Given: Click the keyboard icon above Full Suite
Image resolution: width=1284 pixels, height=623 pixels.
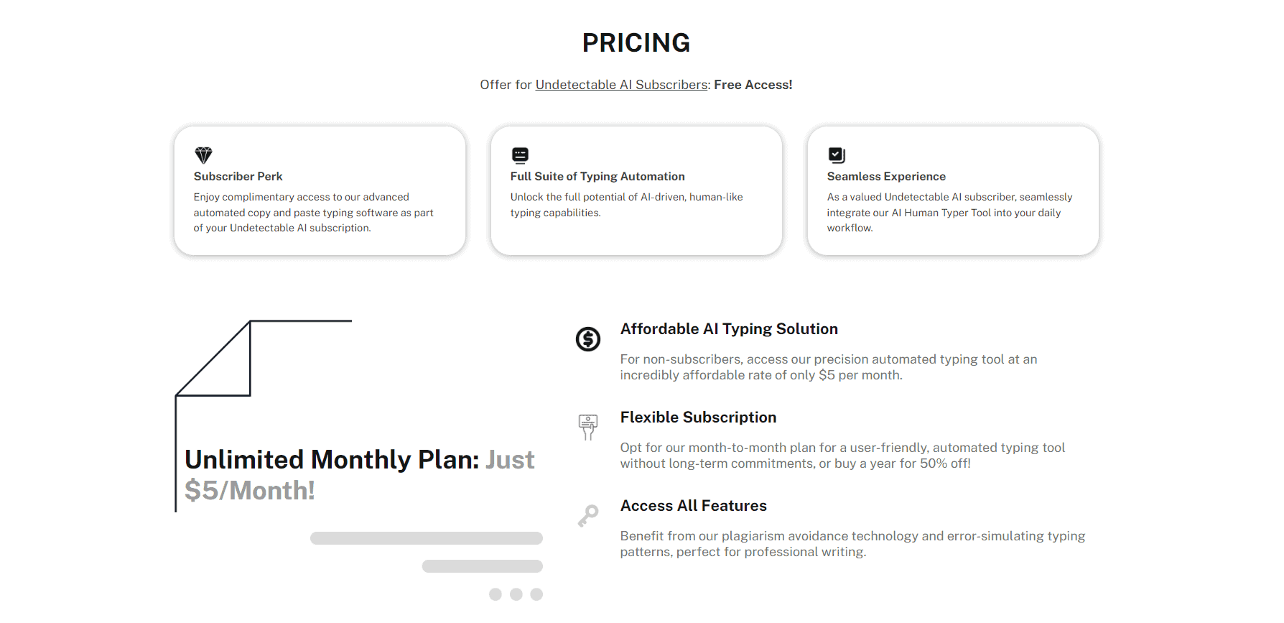Looking at the screenshot, I should pos(520,155).
